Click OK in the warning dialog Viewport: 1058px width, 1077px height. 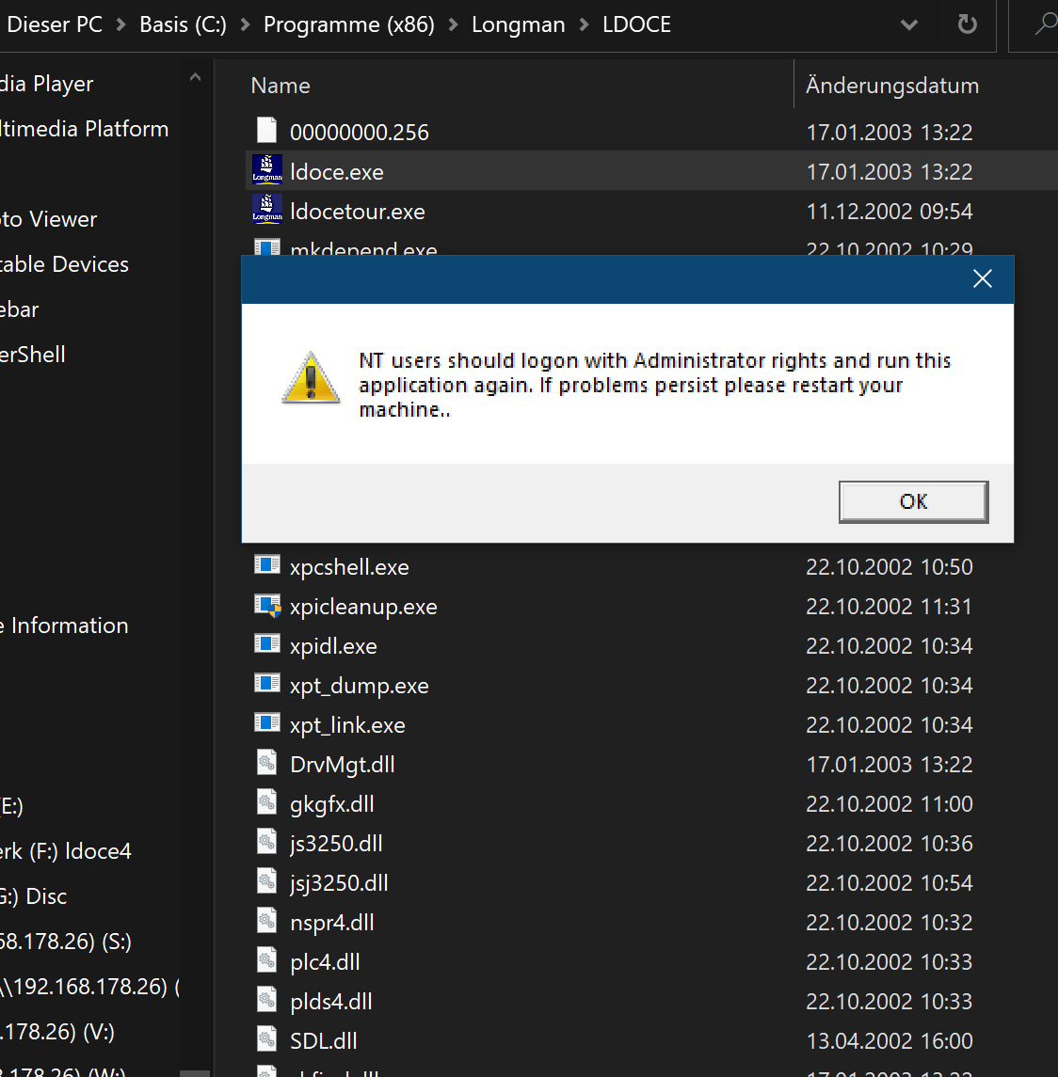(913, 502)
